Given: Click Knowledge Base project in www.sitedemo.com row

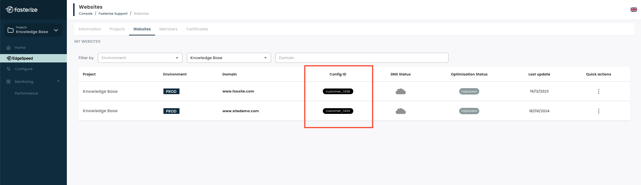Looking at the screenshot, I should [100, 111].
